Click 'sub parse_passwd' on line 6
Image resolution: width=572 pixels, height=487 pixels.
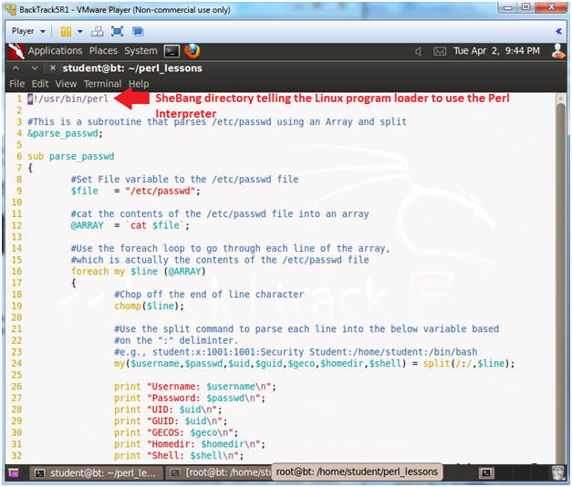point(71,157)
